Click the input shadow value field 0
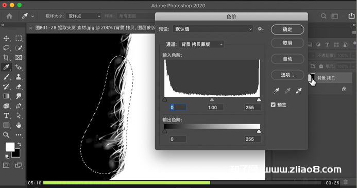Screen dimensions: 357x188 (x=178, y=108)
